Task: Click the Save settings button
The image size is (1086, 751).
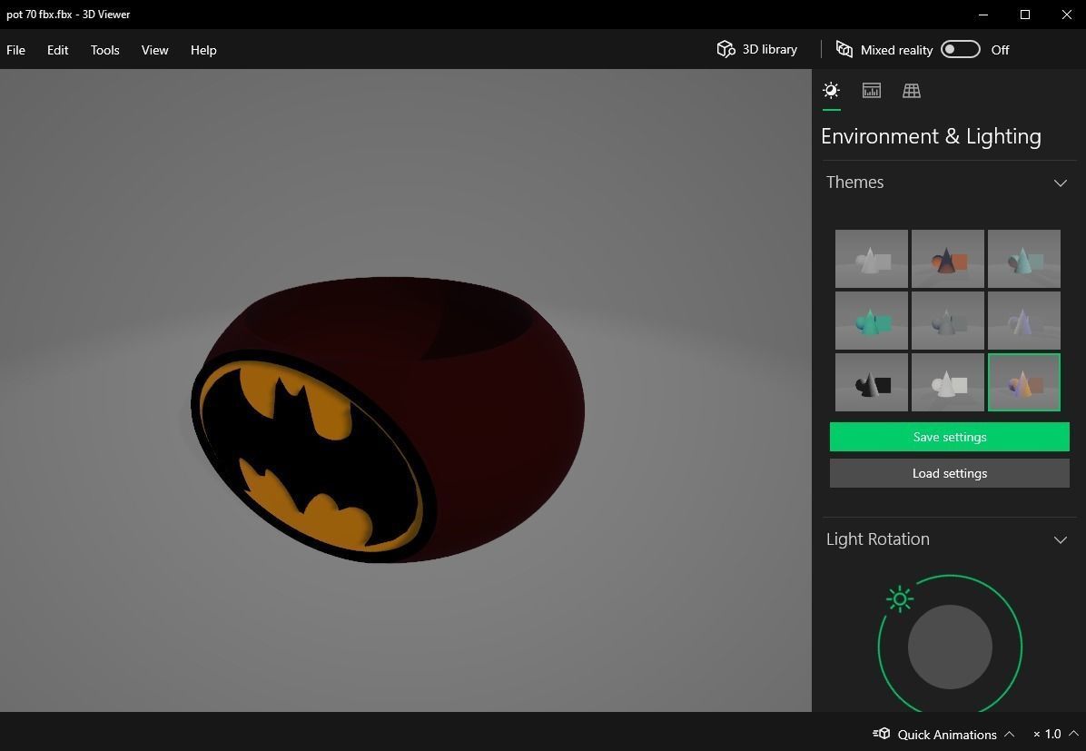Action: [950, 437]
